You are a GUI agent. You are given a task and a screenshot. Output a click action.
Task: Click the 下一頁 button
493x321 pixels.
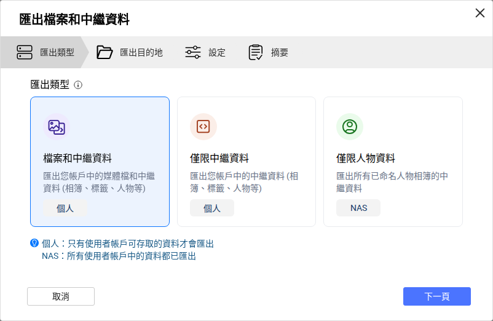pyautogui.click(x=437, y=296)
